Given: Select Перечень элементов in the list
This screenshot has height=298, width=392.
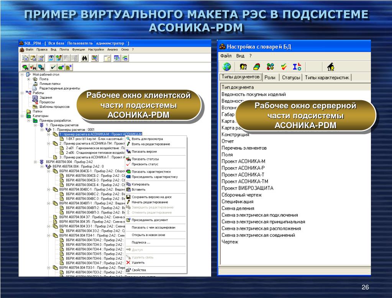Looking at the screenshot, I should click(244, 148).
